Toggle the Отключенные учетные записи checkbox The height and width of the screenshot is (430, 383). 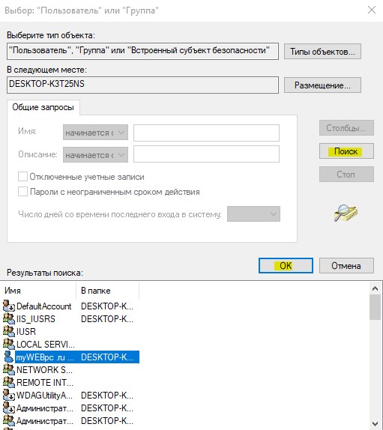22,176
